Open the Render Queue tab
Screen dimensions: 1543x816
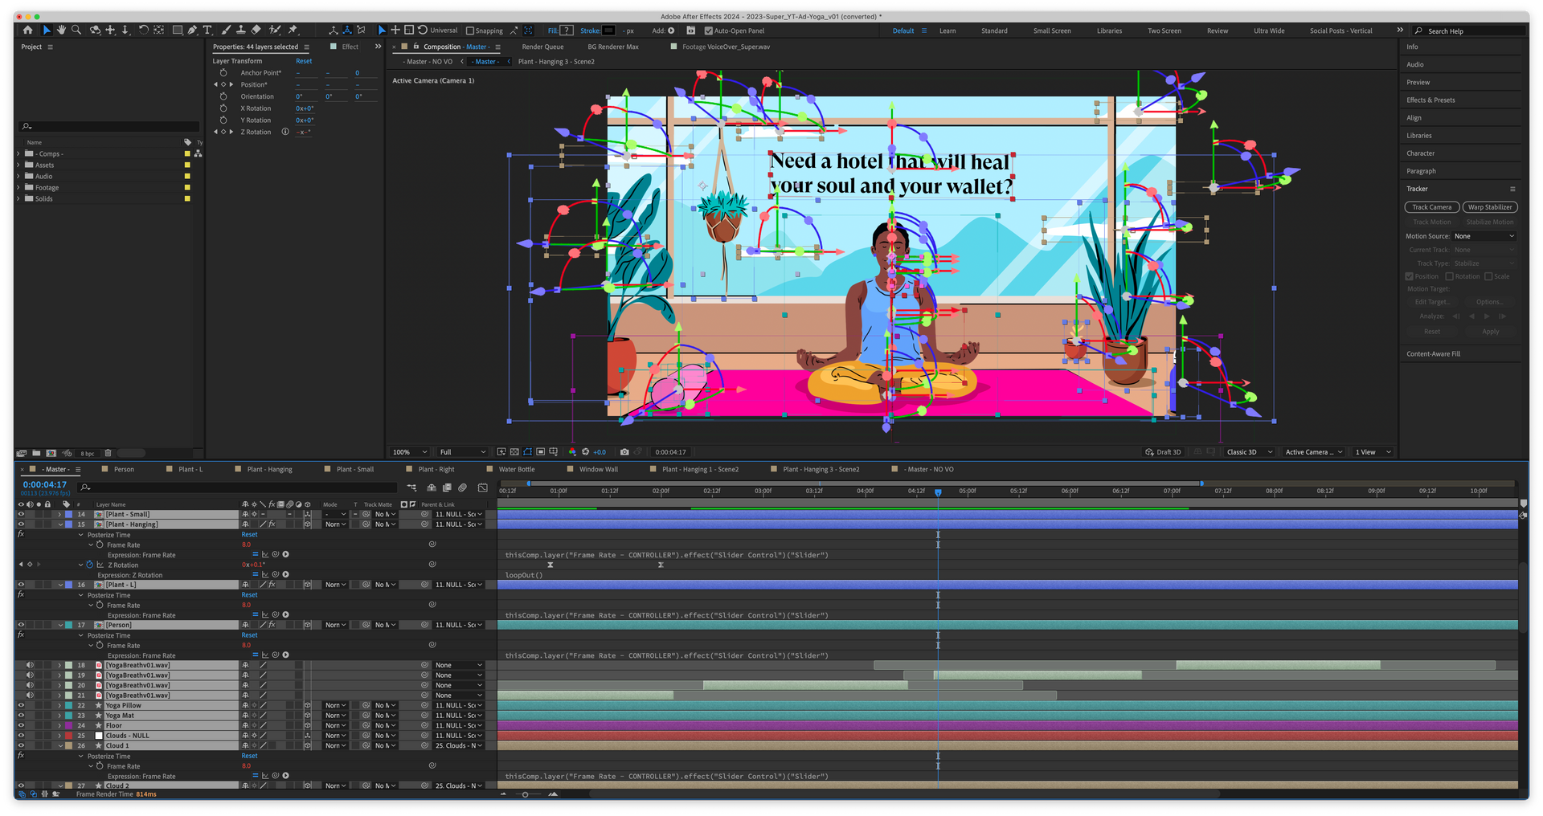click(542, 47)
